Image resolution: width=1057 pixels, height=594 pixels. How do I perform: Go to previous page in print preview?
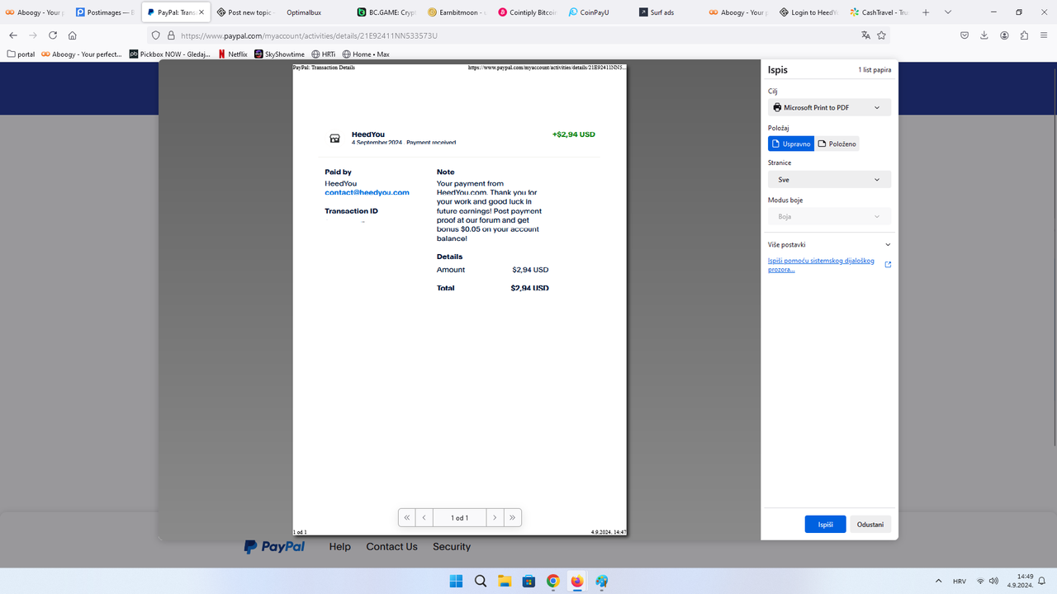[424, 517]
